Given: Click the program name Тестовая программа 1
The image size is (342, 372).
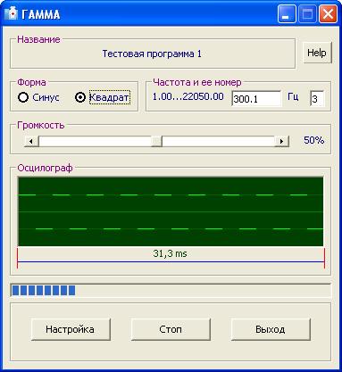Looking at the screenshot, I should point(152,54).
